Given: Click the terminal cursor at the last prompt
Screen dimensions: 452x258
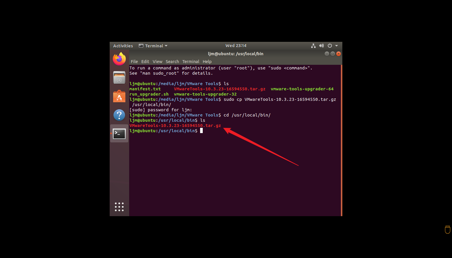Looking at the screenshot, I should tap(201, 131).
